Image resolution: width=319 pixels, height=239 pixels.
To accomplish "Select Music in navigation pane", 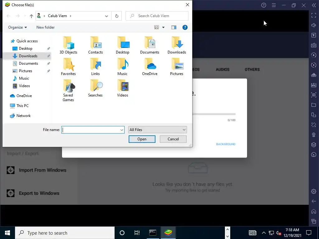I will (24, 78).
